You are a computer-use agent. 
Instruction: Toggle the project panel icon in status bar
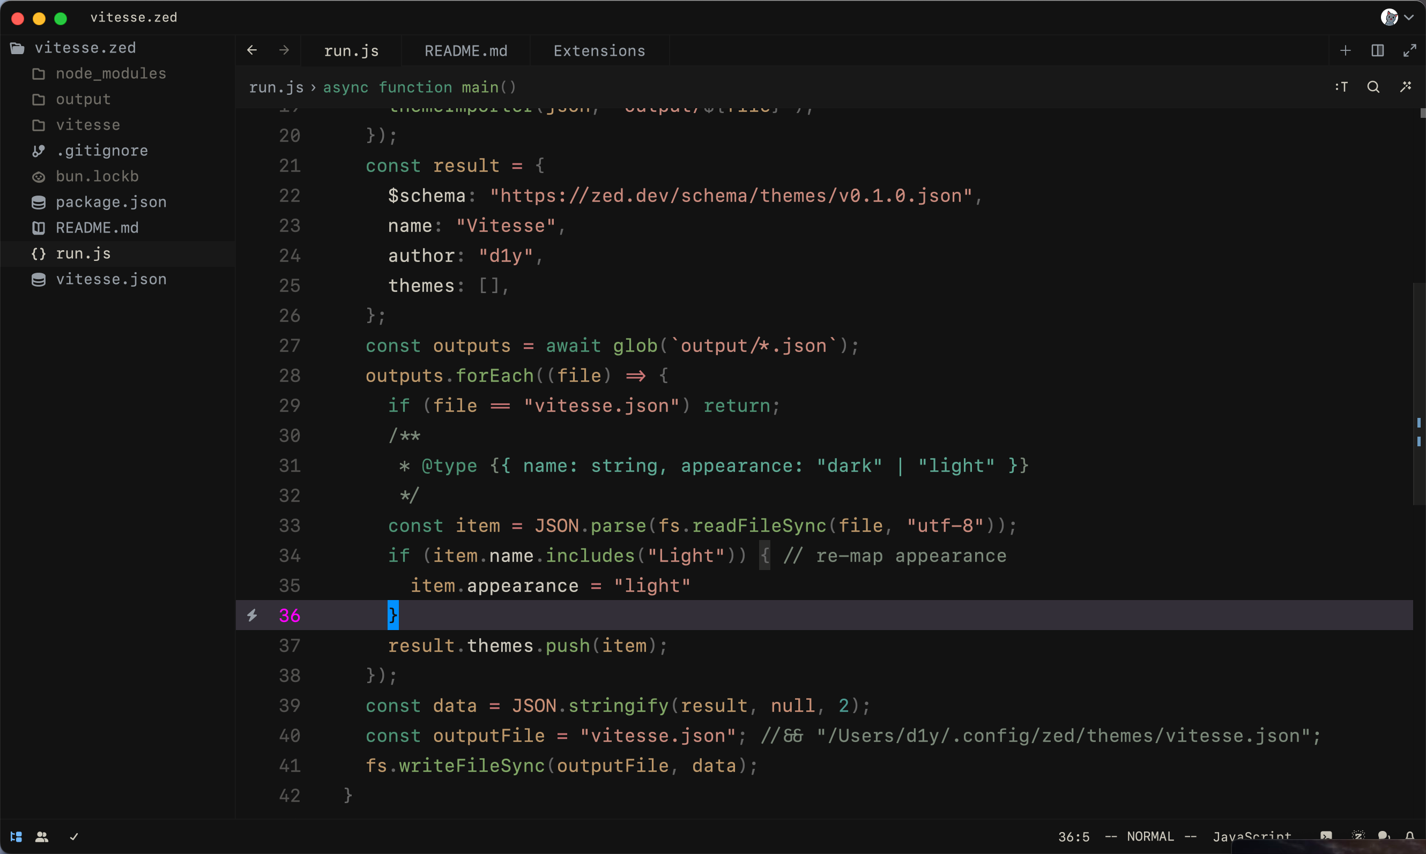tap(16, 836)
